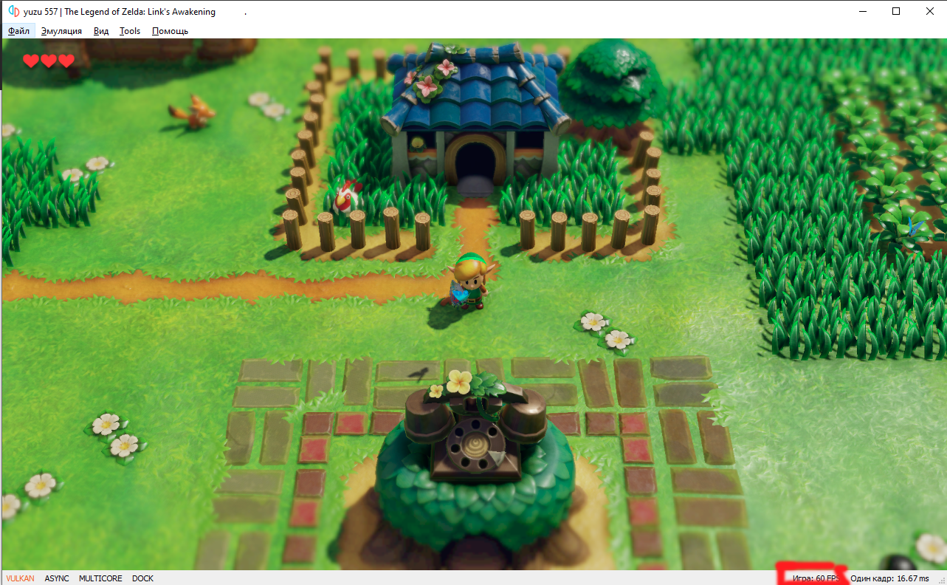Screen dimensions: 947x585
Task: Open the Tools menu
Action: point(130,31)
